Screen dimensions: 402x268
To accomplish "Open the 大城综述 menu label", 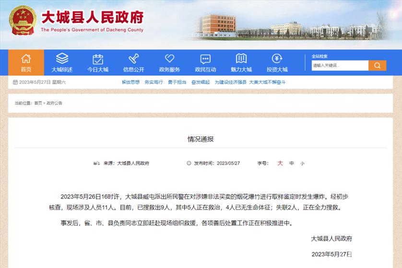I will [62, 69].
